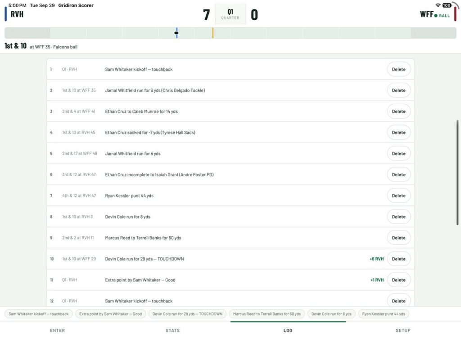Click 'at WFF 35 · Falcons ball' text
Image resolution: width=461 pixels, height=345 pixels.
(x=54, y=47)
